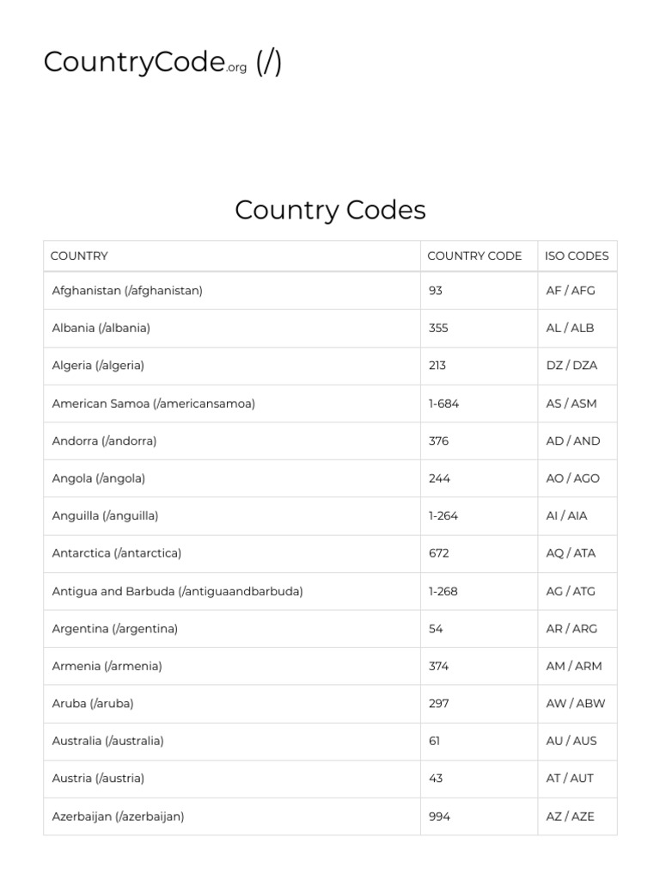Visit the Anguilla country page

[x=105, y=516]
